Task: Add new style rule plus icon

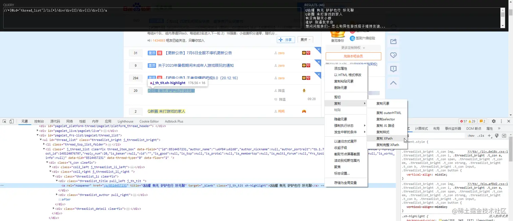Action: (489, 136)
